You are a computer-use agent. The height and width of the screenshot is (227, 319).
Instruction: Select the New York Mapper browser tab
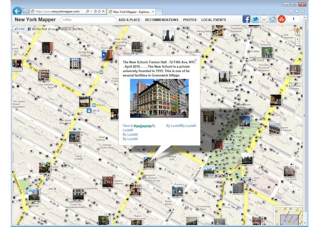click(x=131, y=12)
